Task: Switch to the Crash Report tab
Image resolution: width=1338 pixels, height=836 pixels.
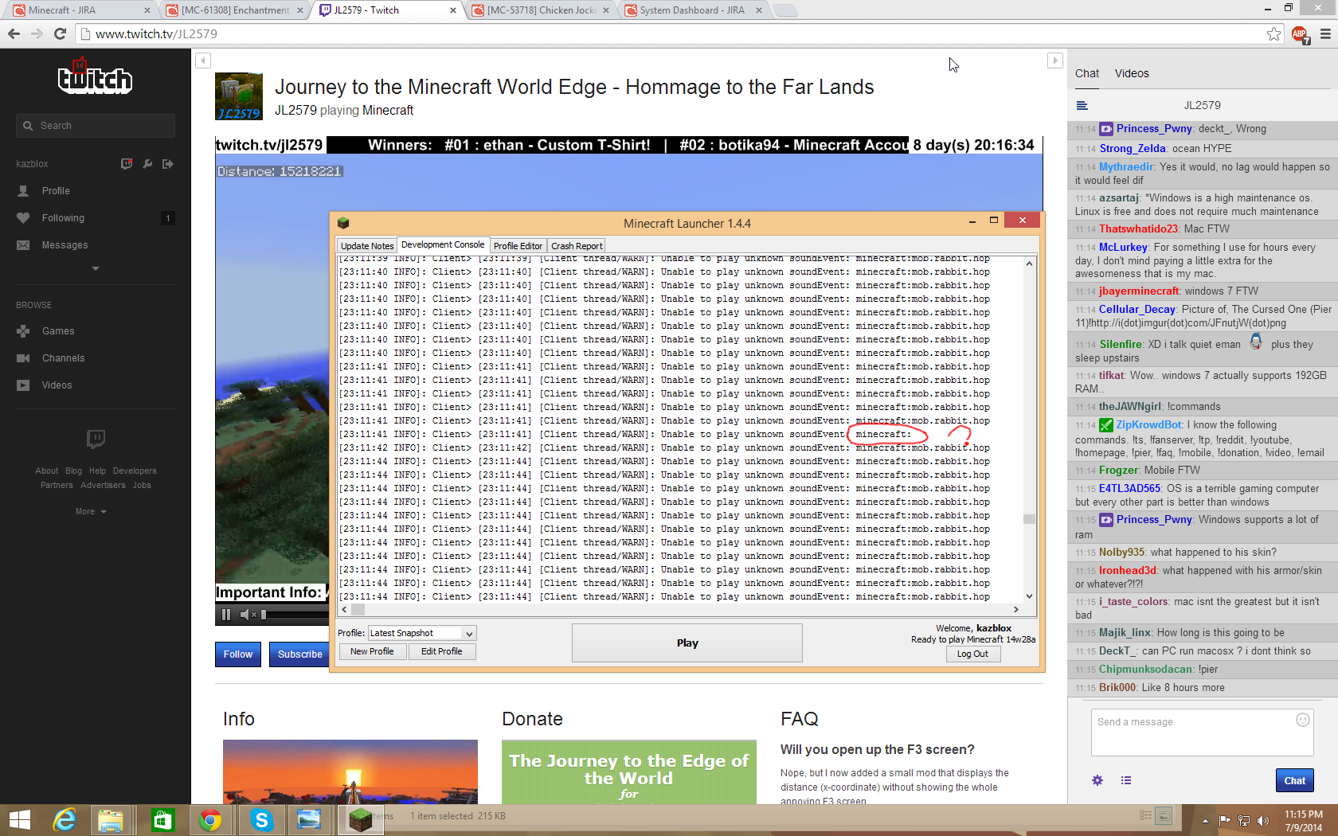Action: tap(576, 246)
